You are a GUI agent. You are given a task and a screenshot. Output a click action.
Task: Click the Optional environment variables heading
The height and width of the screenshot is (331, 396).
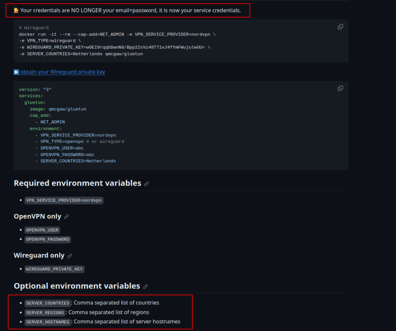tap(77, 286)
